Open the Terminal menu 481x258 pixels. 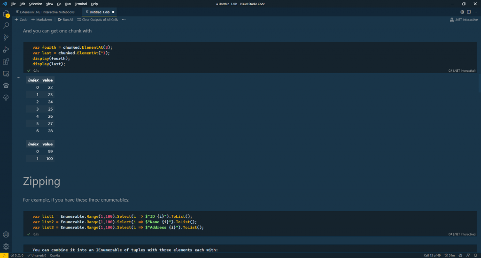click(x=81, y=4)
